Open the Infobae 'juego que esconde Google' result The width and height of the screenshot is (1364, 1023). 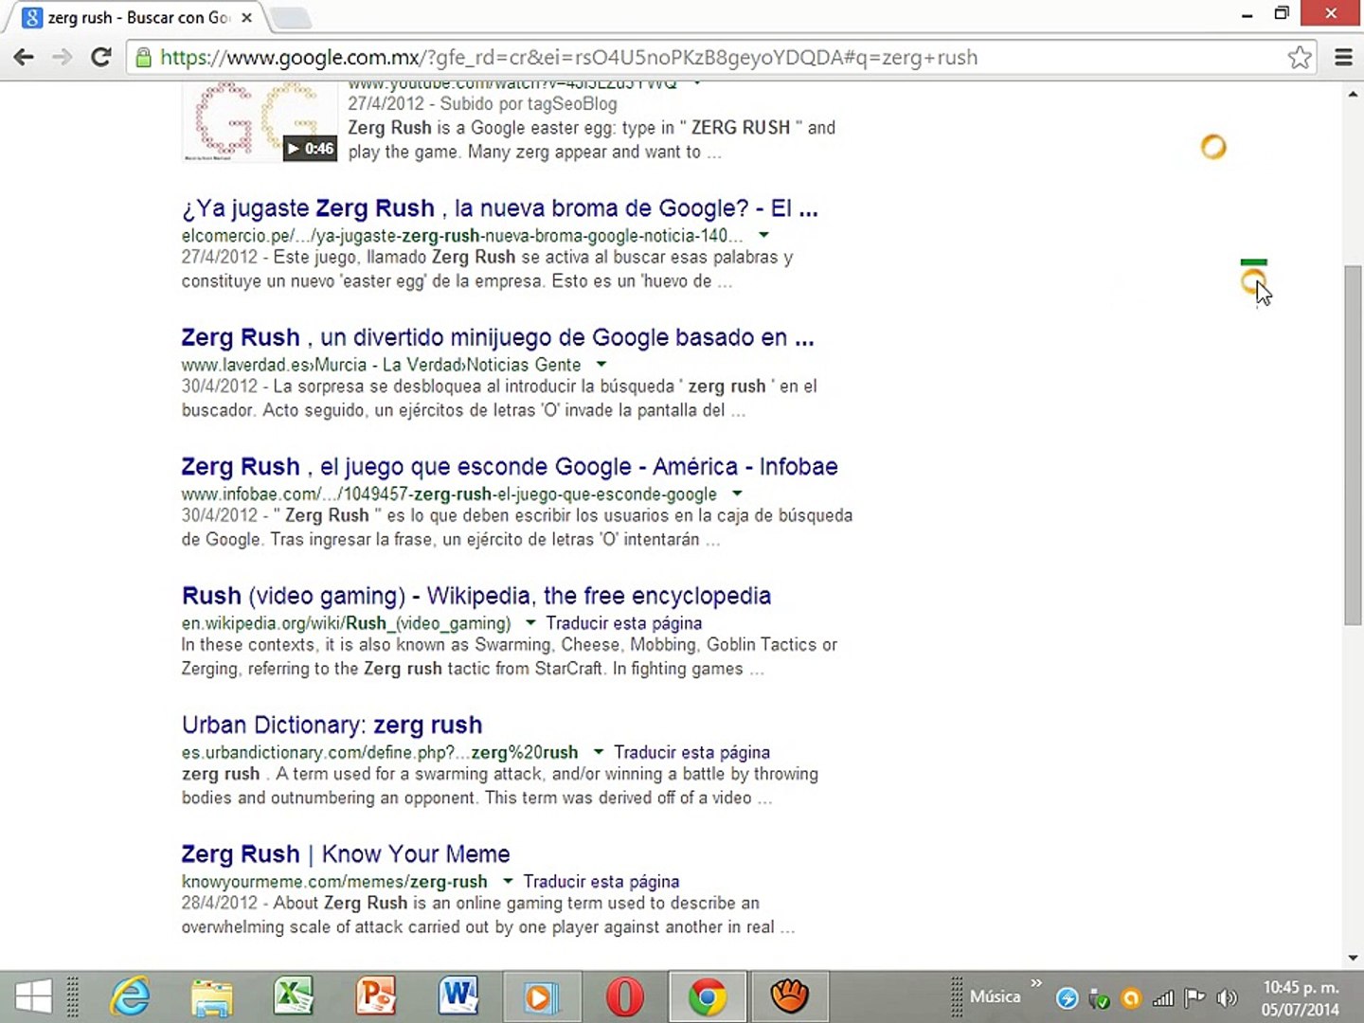[x=510, y=466]
